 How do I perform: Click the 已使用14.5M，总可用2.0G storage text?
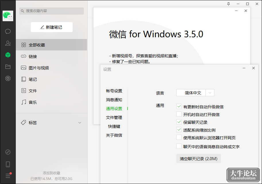pos(51,179)
